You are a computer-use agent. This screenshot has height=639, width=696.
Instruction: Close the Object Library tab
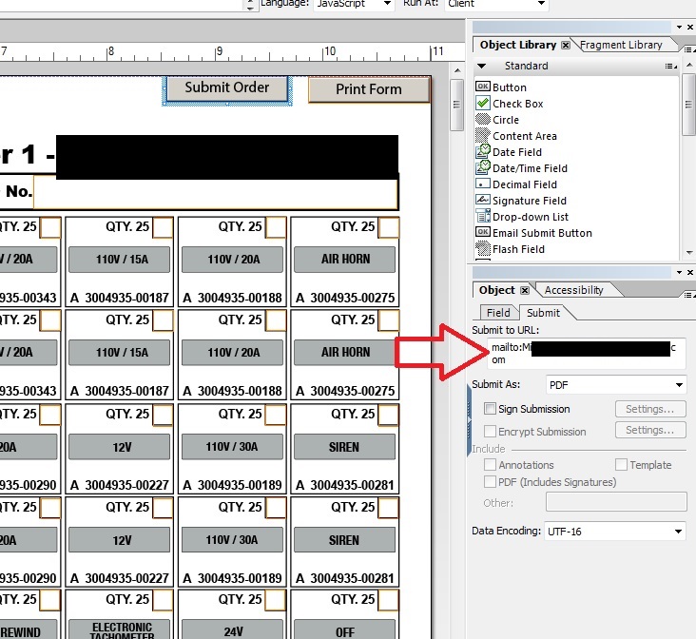pos(566,45)
